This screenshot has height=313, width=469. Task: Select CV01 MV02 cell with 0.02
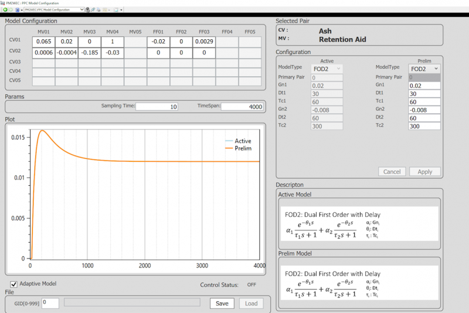[x=66, y=42]
